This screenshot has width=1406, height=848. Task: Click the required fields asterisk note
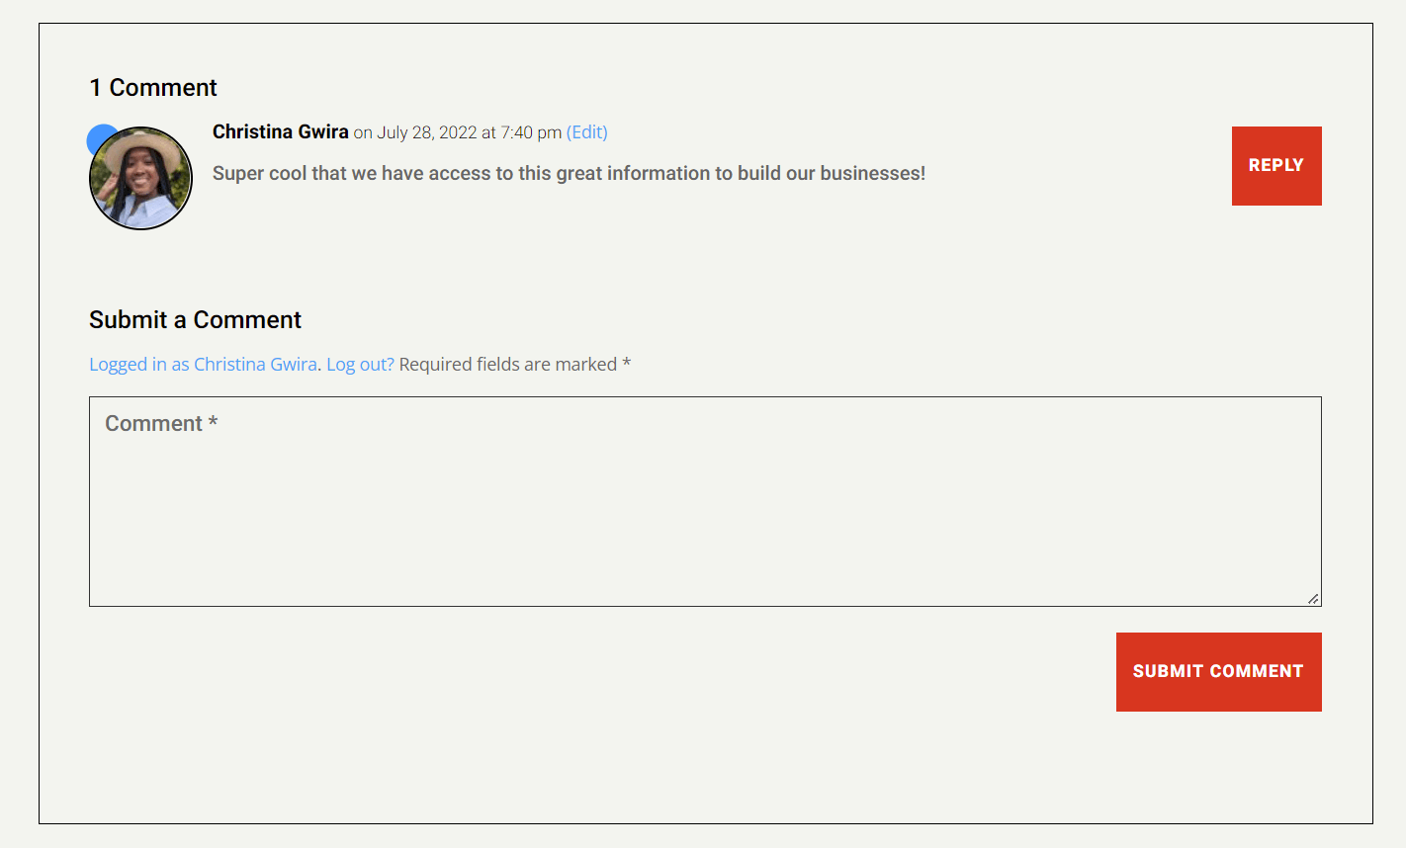click(x=516, y=364)
